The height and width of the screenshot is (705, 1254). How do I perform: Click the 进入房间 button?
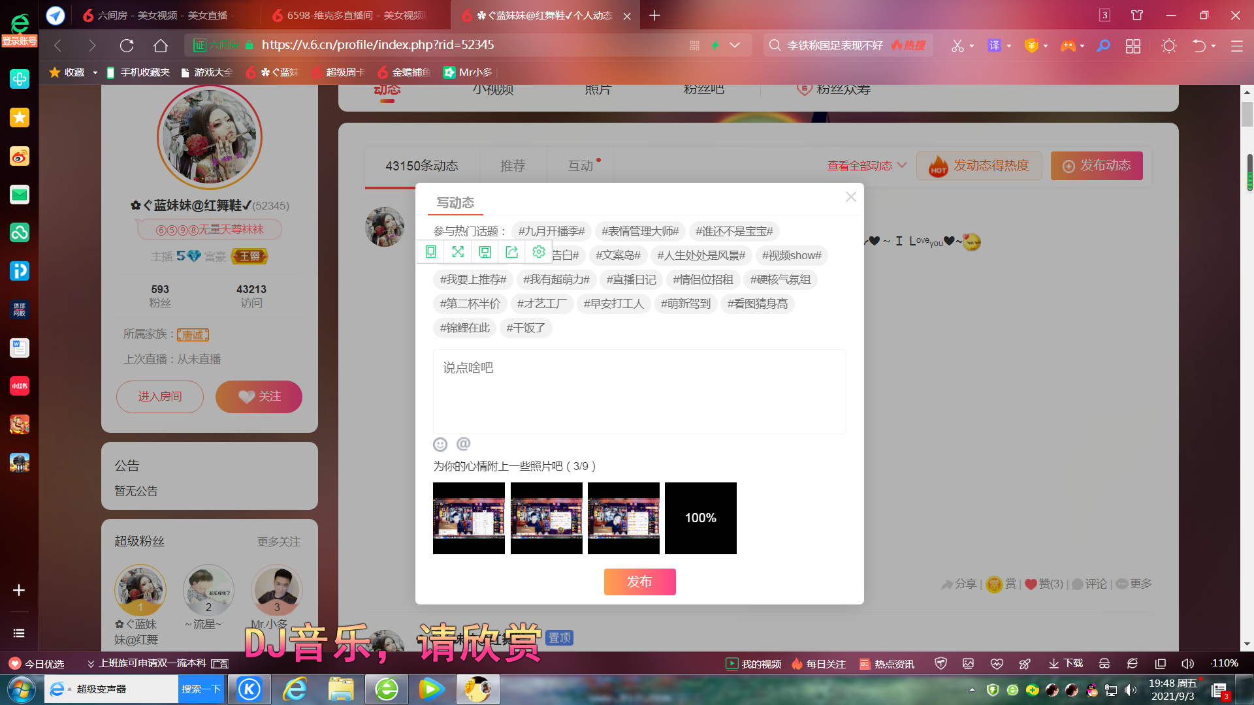(x=160, y=397)
